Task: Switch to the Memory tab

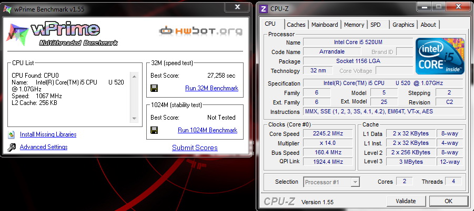Action: [354, 25]
